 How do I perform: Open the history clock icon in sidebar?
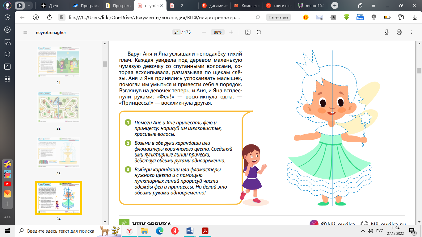[7, 18]
